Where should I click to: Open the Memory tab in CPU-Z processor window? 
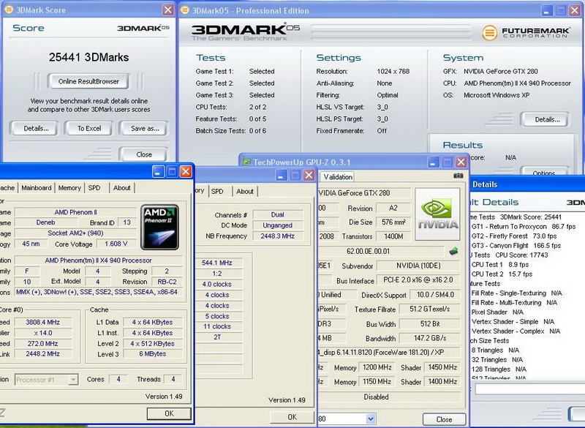tap(69, 188)
